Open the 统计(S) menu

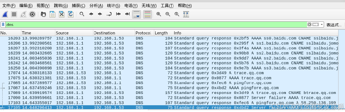(x=114, y=6)
